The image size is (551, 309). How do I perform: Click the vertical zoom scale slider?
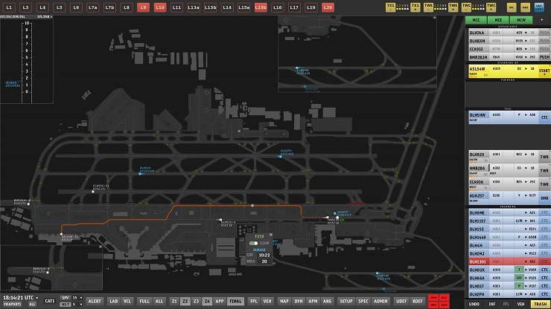(x=27, y=57)
